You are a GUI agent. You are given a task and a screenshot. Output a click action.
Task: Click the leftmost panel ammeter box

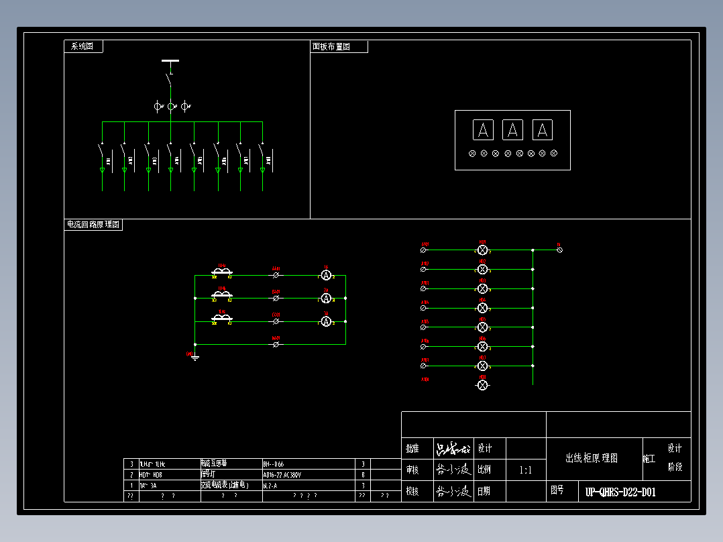(483, 129)
